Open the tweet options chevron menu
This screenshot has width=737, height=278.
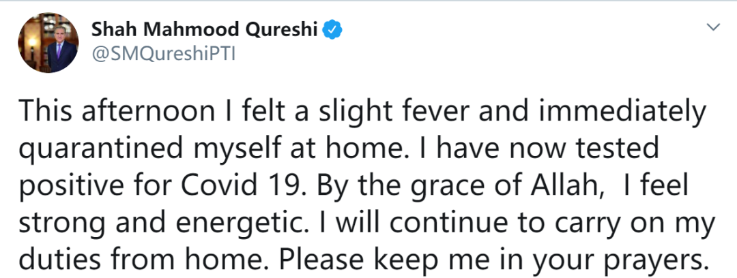click(714, 28)
